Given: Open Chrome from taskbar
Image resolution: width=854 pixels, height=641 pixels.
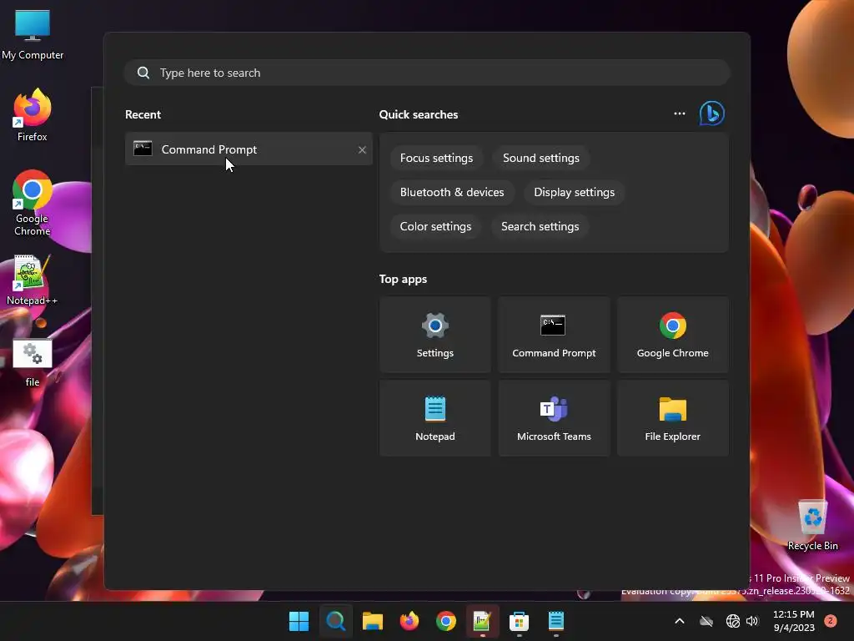Looking at the screenshot, I should [x=445, y=621].
